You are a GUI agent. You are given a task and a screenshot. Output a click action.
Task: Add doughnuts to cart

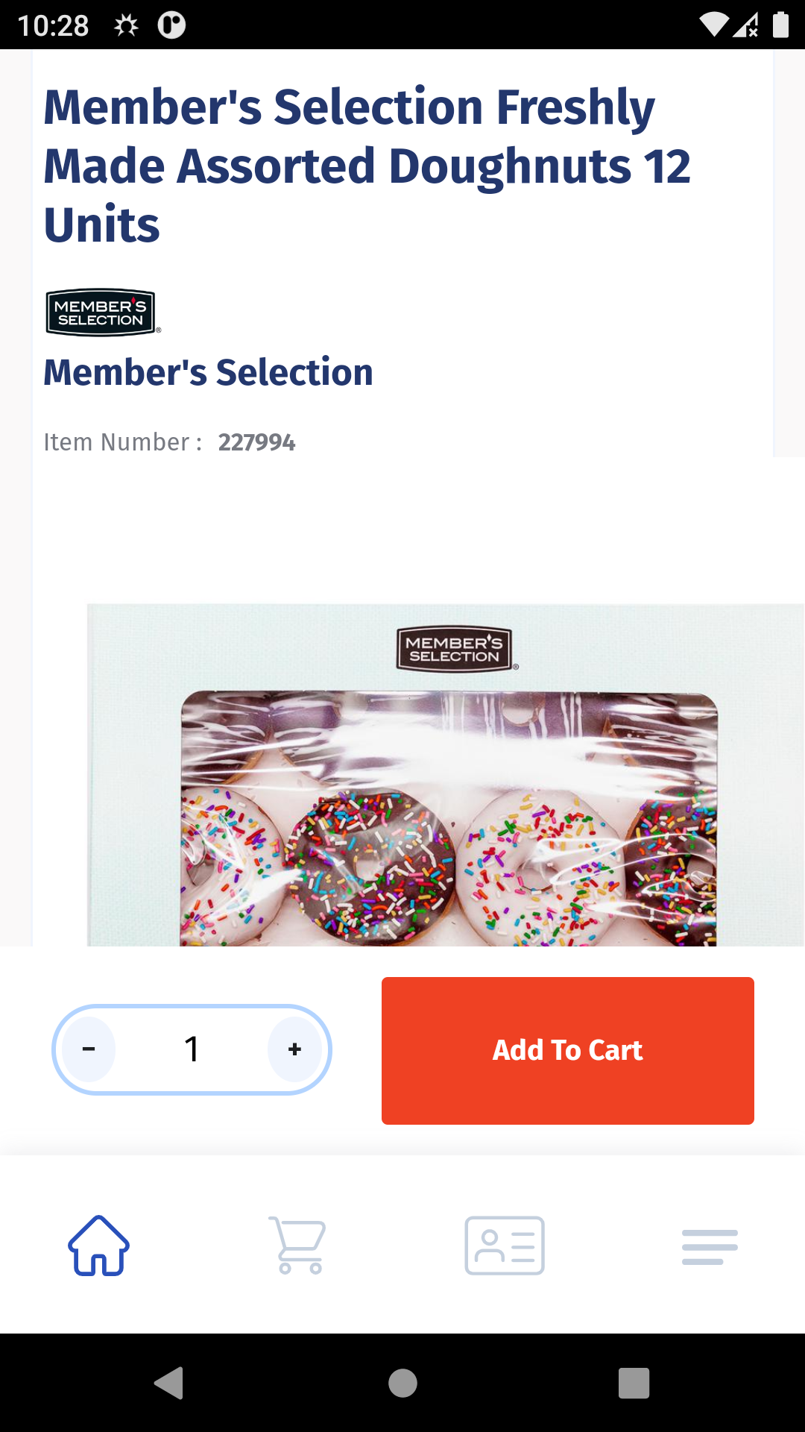pyautogui.click(x=567, y=1050)
